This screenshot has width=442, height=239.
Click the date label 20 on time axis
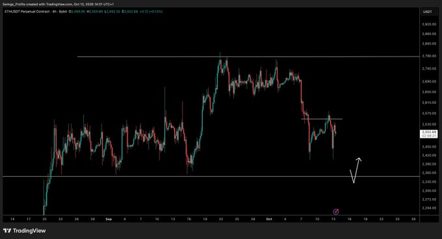click(44, 219)
